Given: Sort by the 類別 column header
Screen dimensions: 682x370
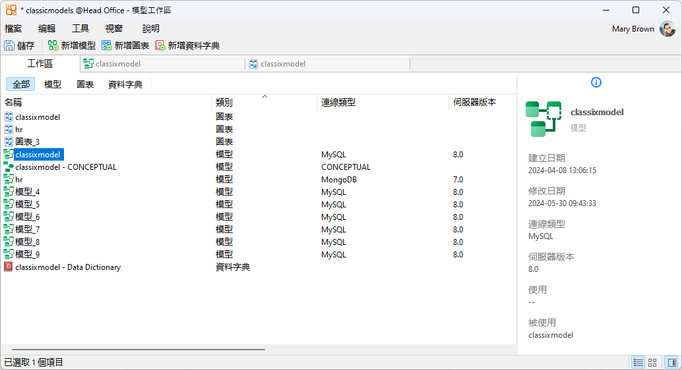Looking at the screenshot, I should click(x=264, y=103).
